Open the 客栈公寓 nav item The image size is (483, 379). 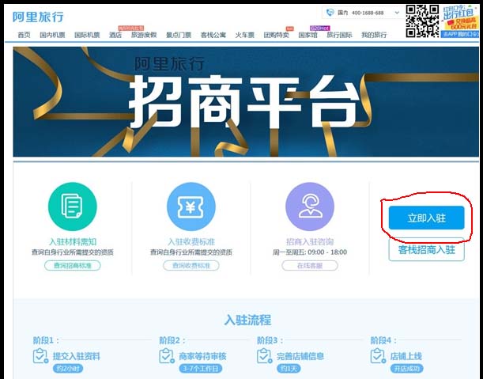(213, 35)
